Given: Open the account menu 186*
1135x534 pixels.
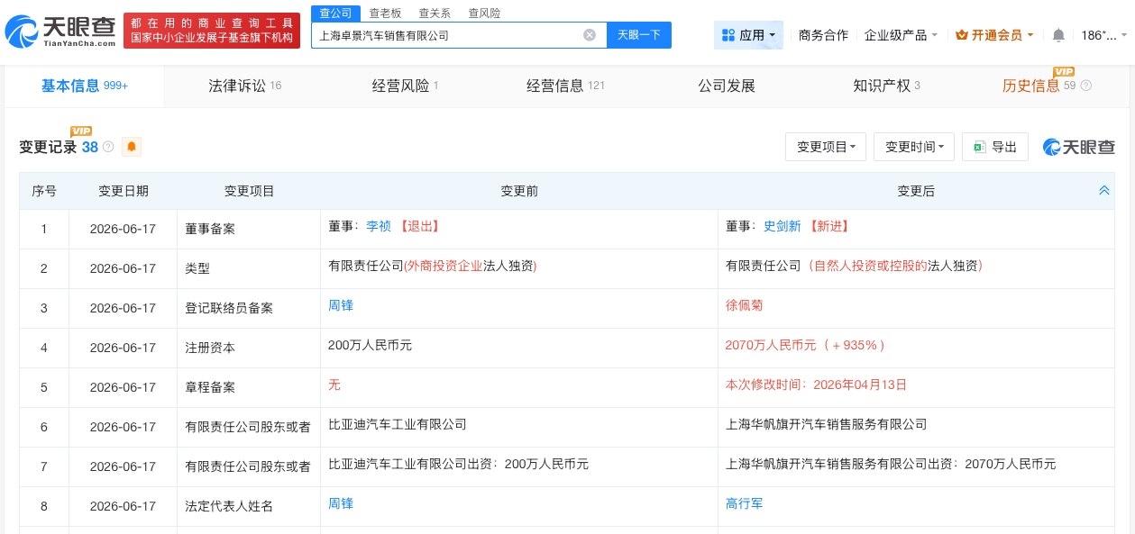Looking at the screenshot, I should pyautogui.click(x=1103, y=35).
